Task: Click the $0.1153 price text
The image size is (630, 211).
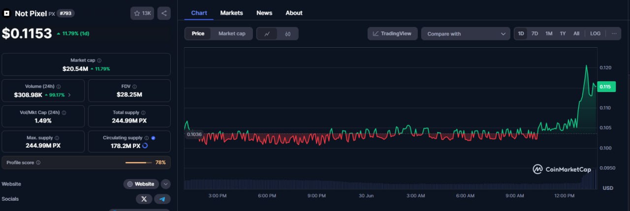Action: (x=27, y=33)
